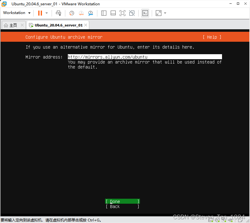
Task: Close the Ubuntu_20.04.6_server_01 tab
Action: [86, 25]
